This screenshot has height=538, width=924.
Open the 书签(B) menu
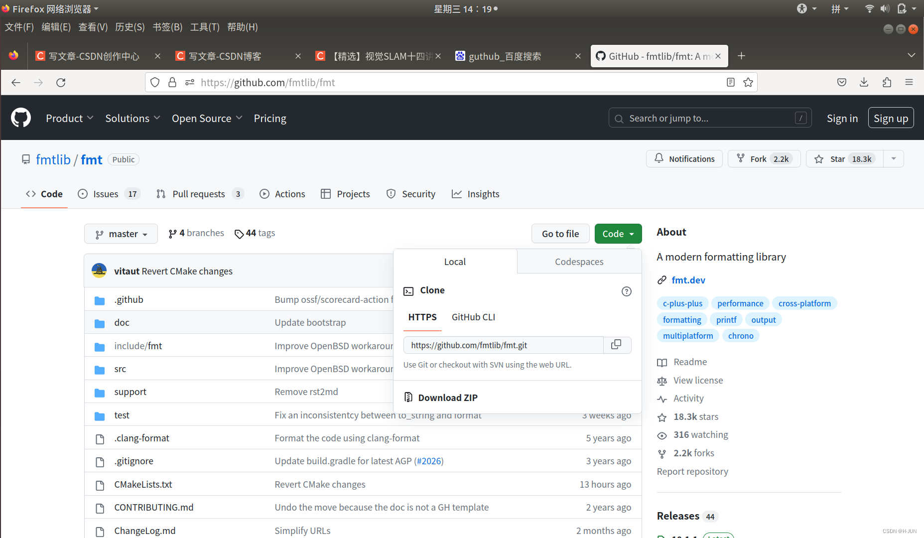pyautogui.click(x=167, y=27)
